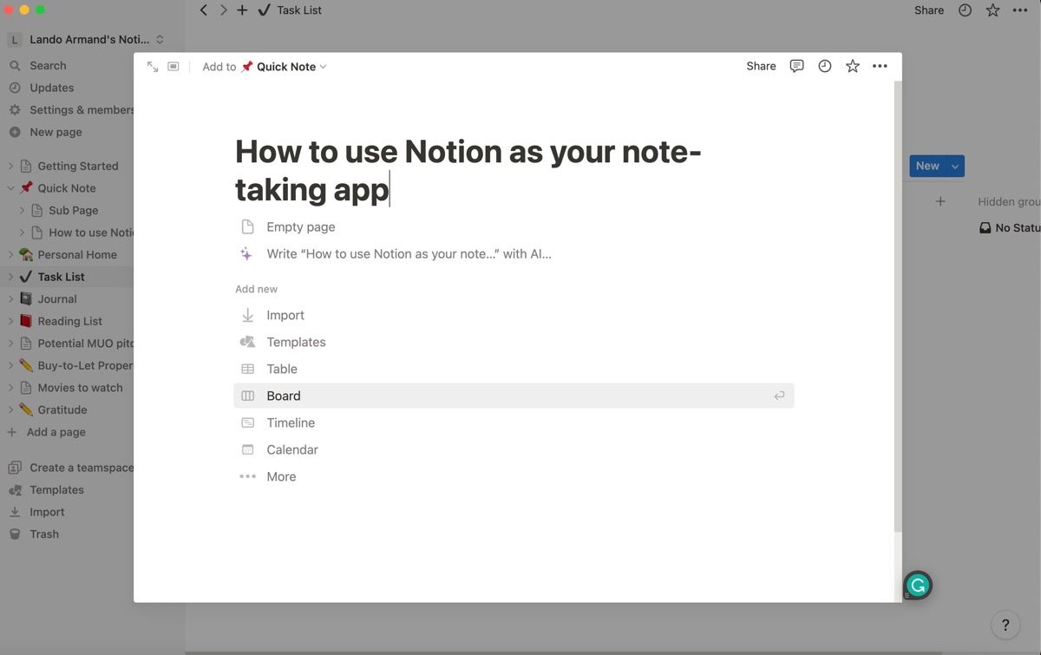The width and height of the screenshot is (1041, 655).
Task: Switch to side peek view icon
Action: pyautogui.click(x=173, y=66)
